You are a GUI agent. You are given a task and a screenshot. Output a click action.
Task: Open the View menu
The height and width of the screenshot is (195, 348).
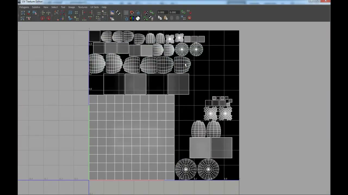coord(46,7)
